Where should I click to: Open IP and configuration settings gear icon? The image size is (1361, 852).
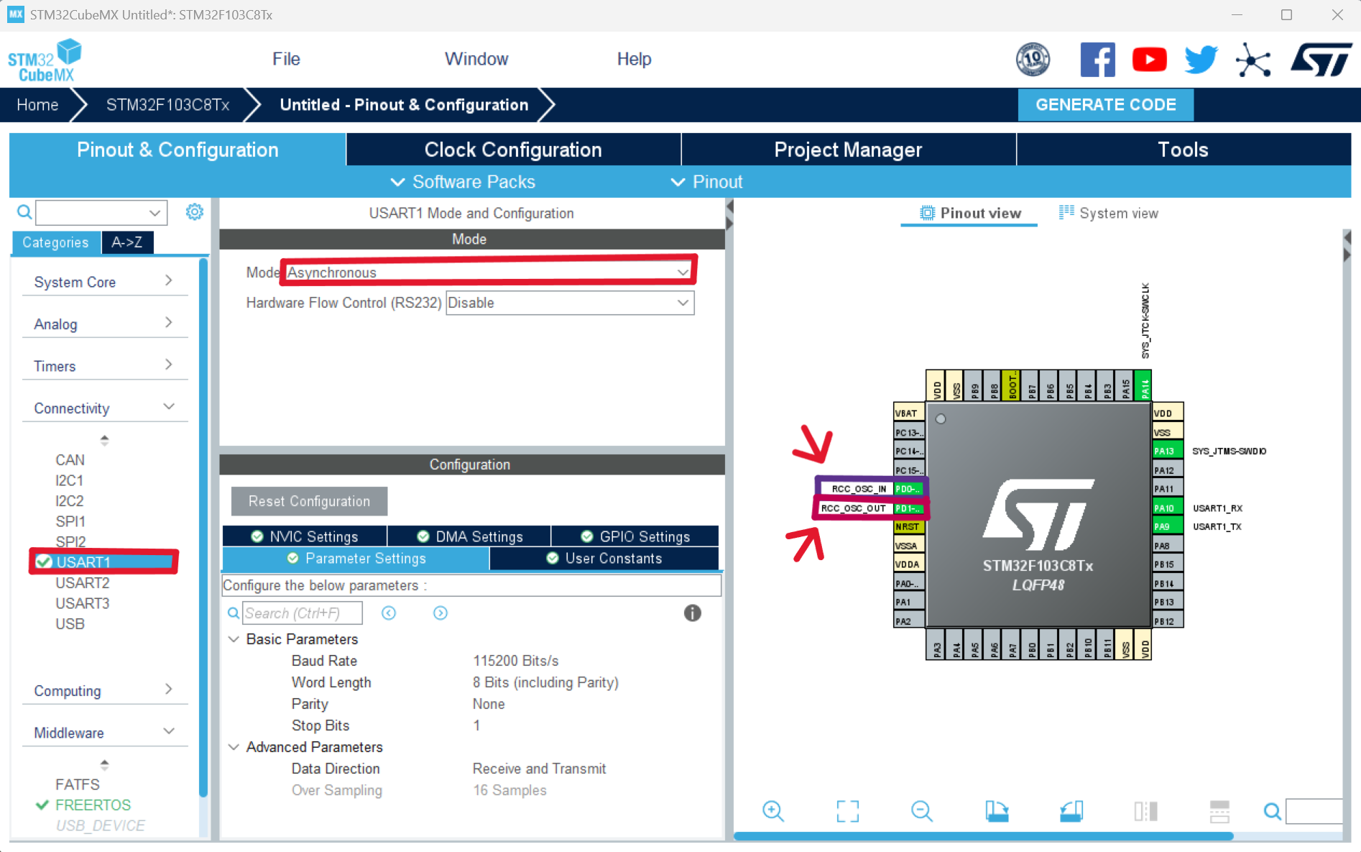pos(194,212)
